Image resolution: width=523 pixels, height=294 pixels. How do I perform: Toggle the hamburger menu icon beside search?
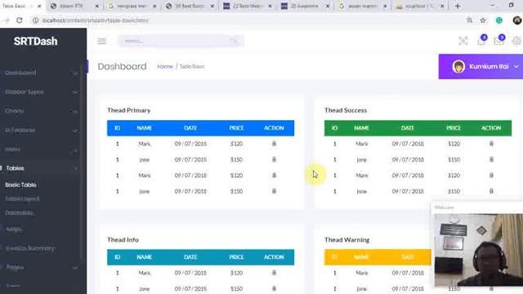pos(101,41)
